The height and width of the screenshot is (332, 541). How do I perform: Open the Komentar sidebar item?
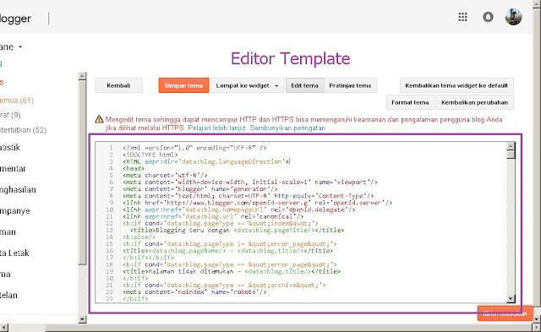(x=13, y=169)
